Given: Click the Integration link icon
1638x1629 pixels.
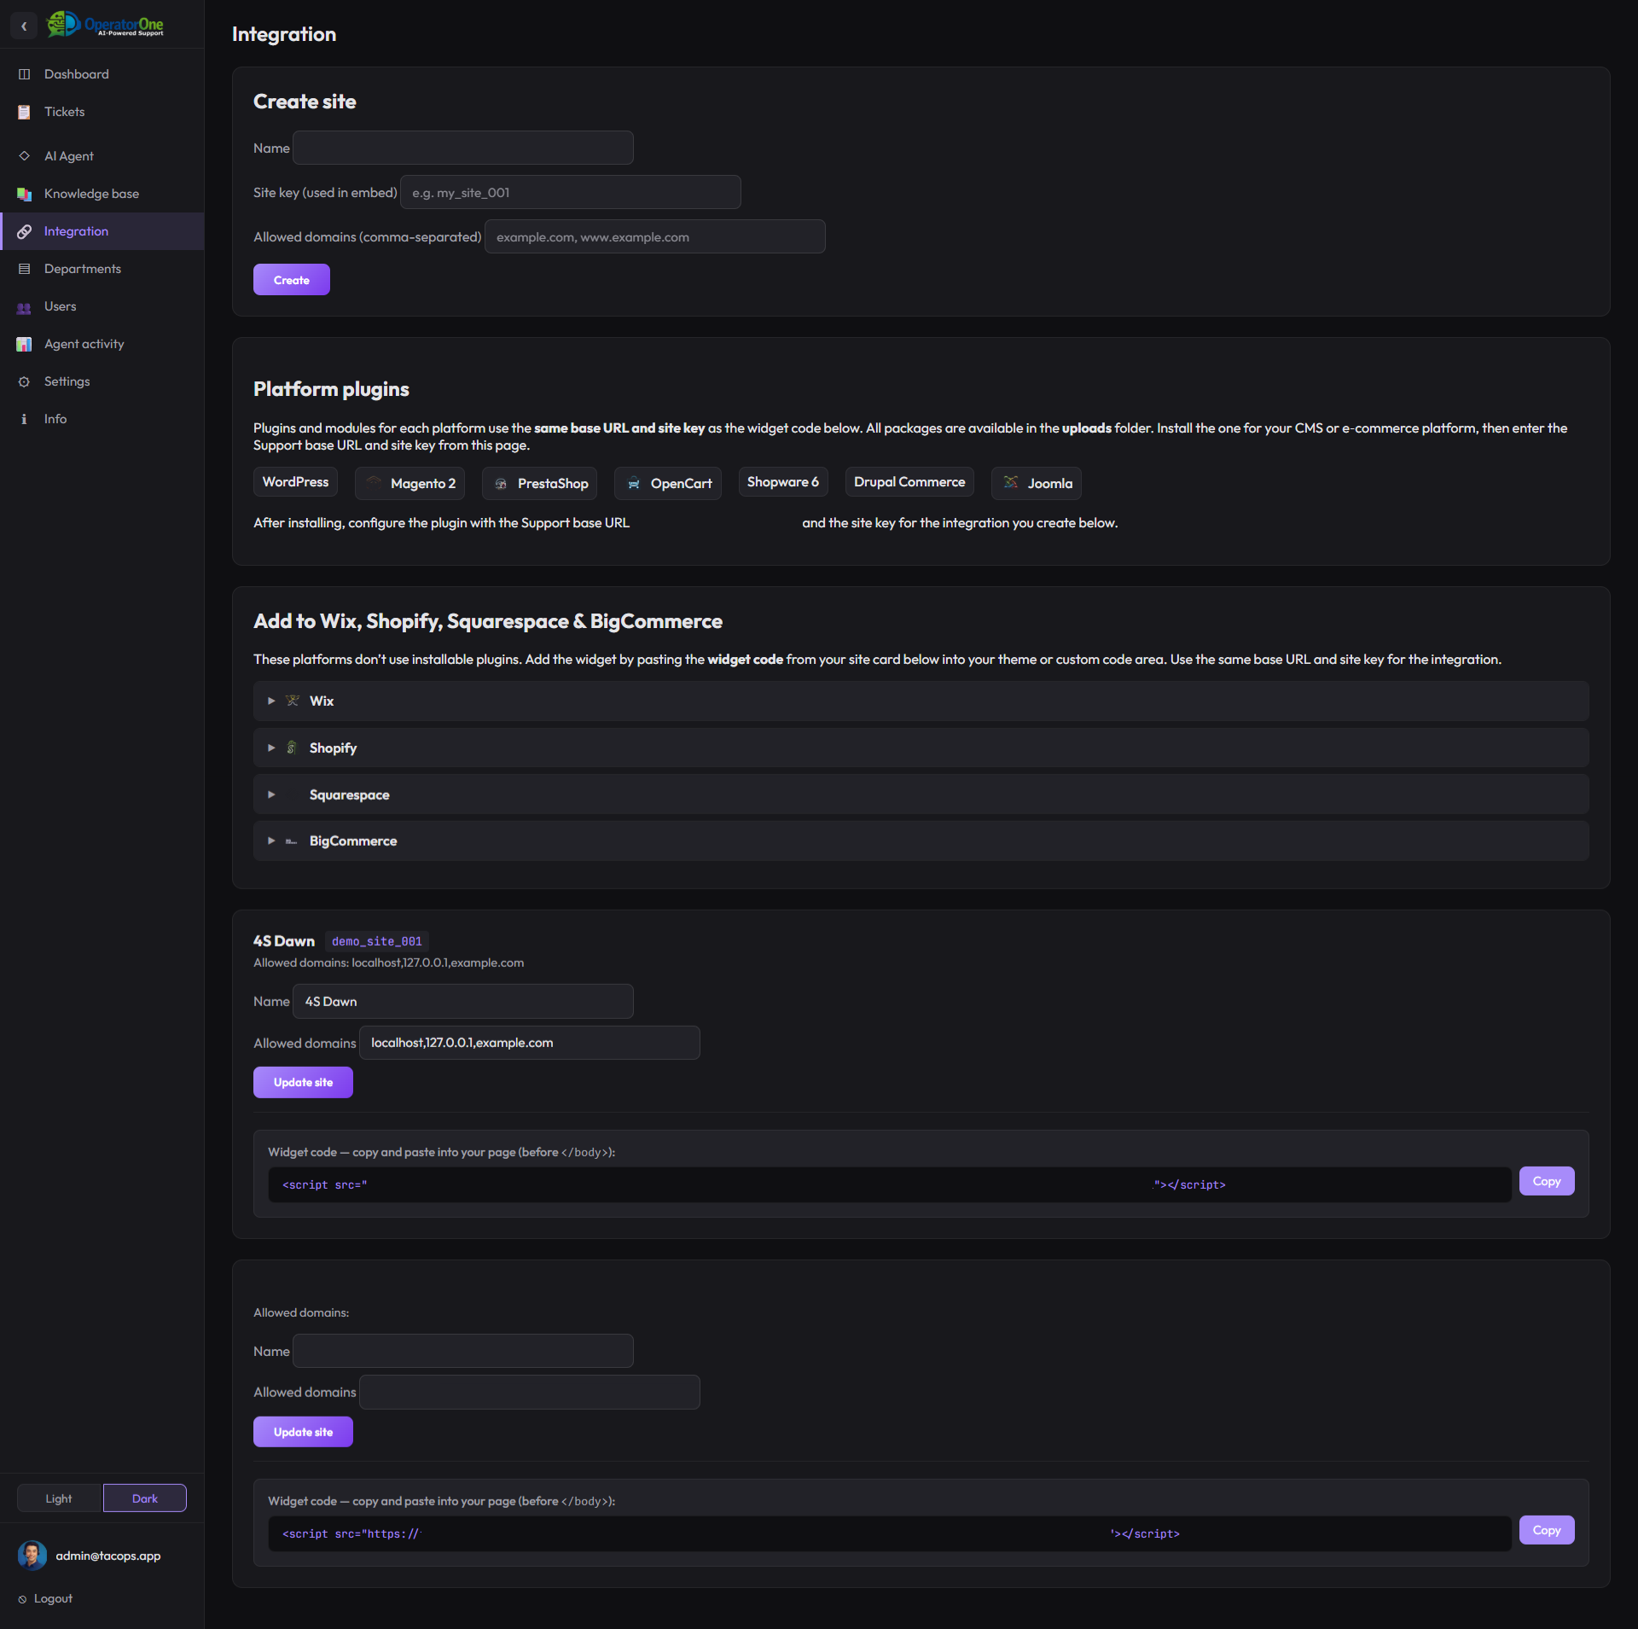Looking at the screenshot, I should (24, 231).
